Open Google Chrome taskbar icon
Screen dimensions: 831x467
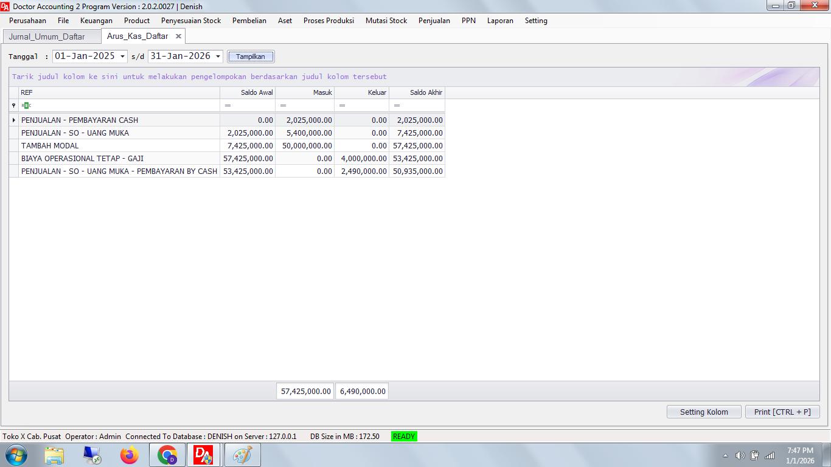point(167,455)
